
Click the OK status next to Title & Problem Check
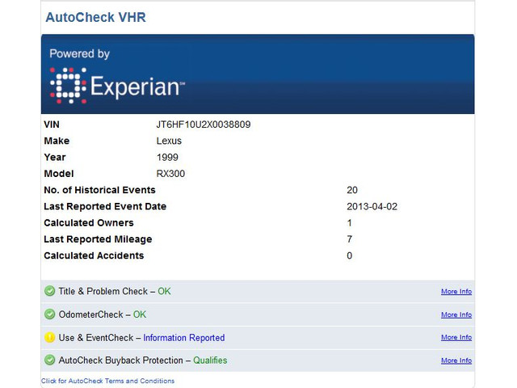click(x=164, y=292)
